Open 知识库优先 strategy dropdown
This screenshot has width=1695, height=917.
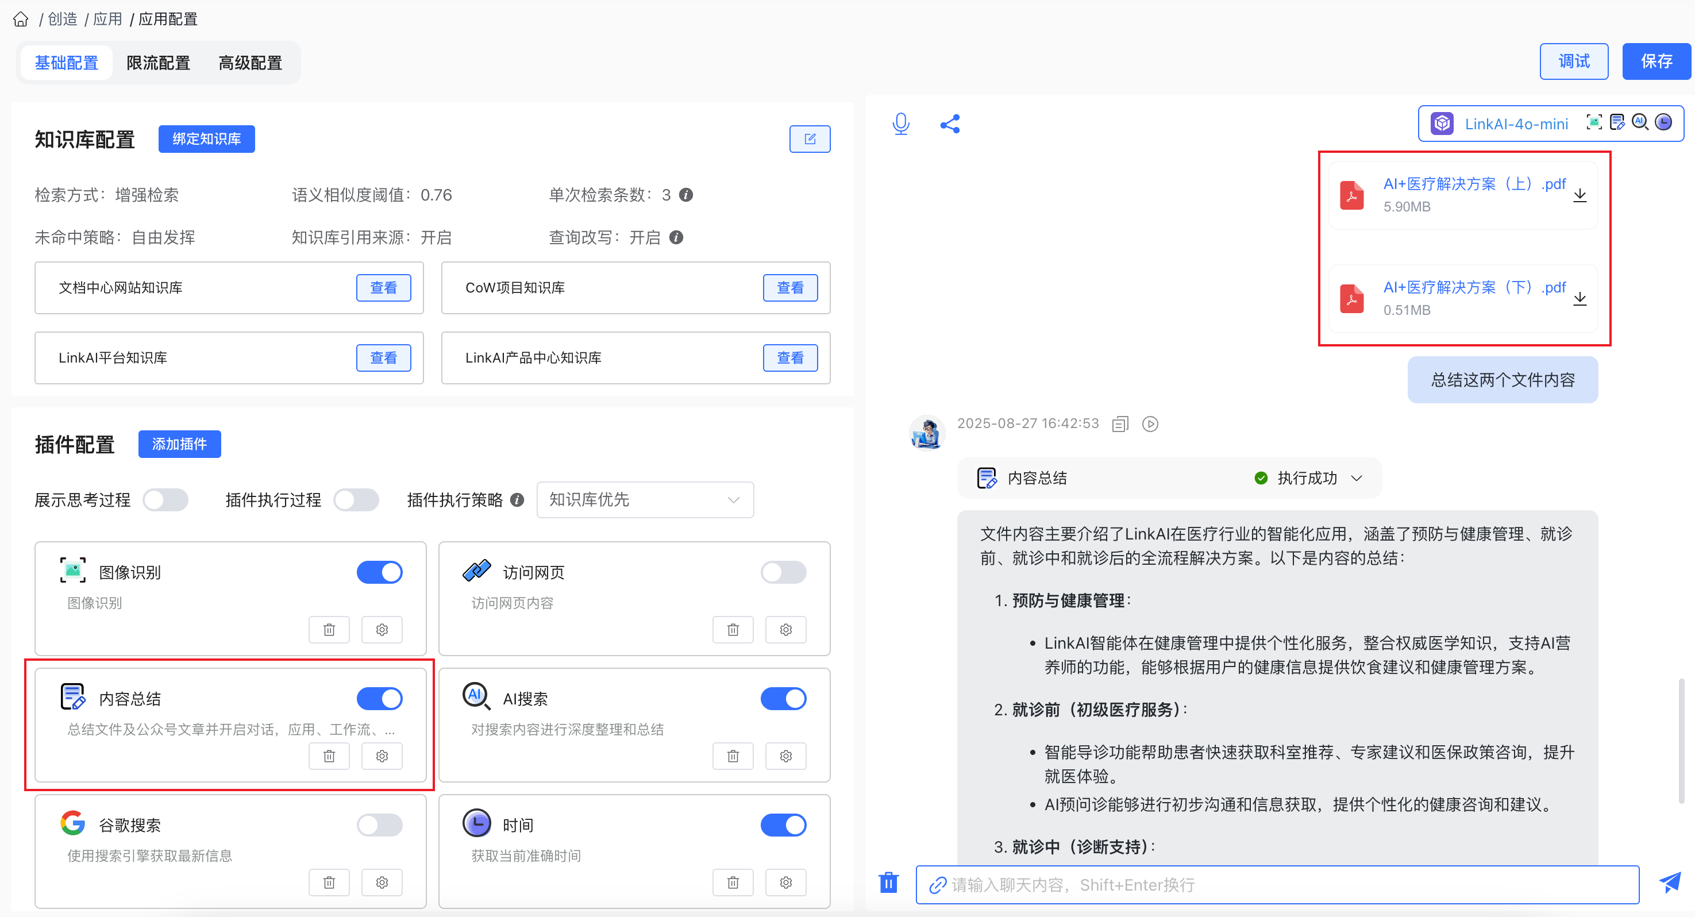click(645, 500)
